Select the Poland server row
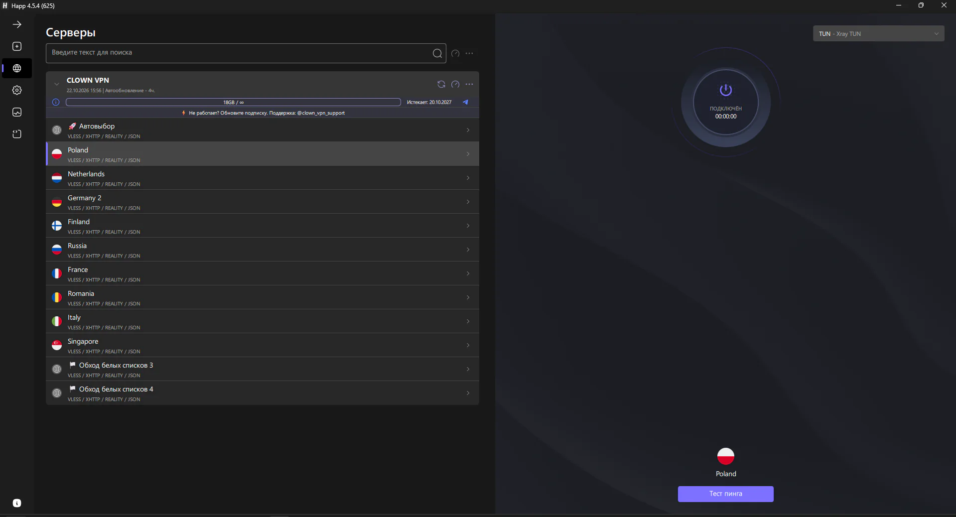956x517 pixels. (x=263, y=154)
